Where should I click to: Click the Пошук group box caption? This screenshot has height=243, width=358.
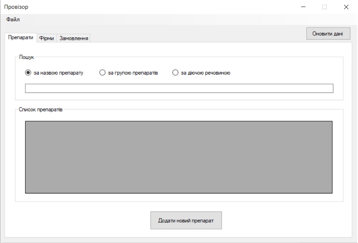click(x=26, y=57)
